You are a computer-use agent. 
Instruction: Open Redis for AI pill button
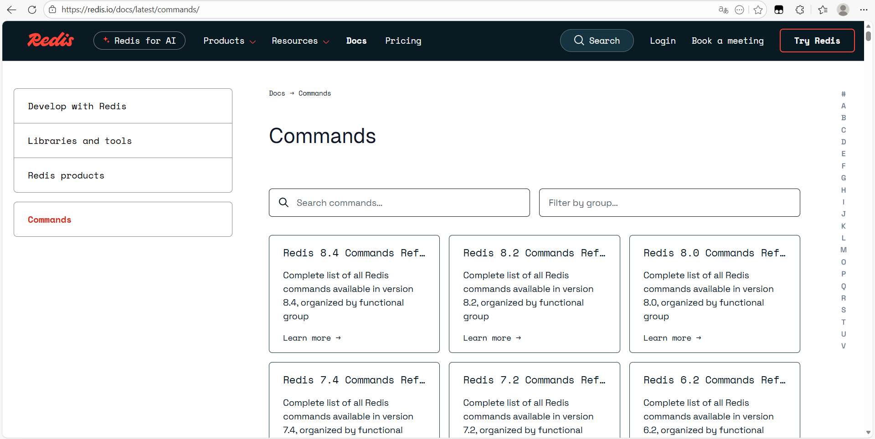(x=139, y=41)
